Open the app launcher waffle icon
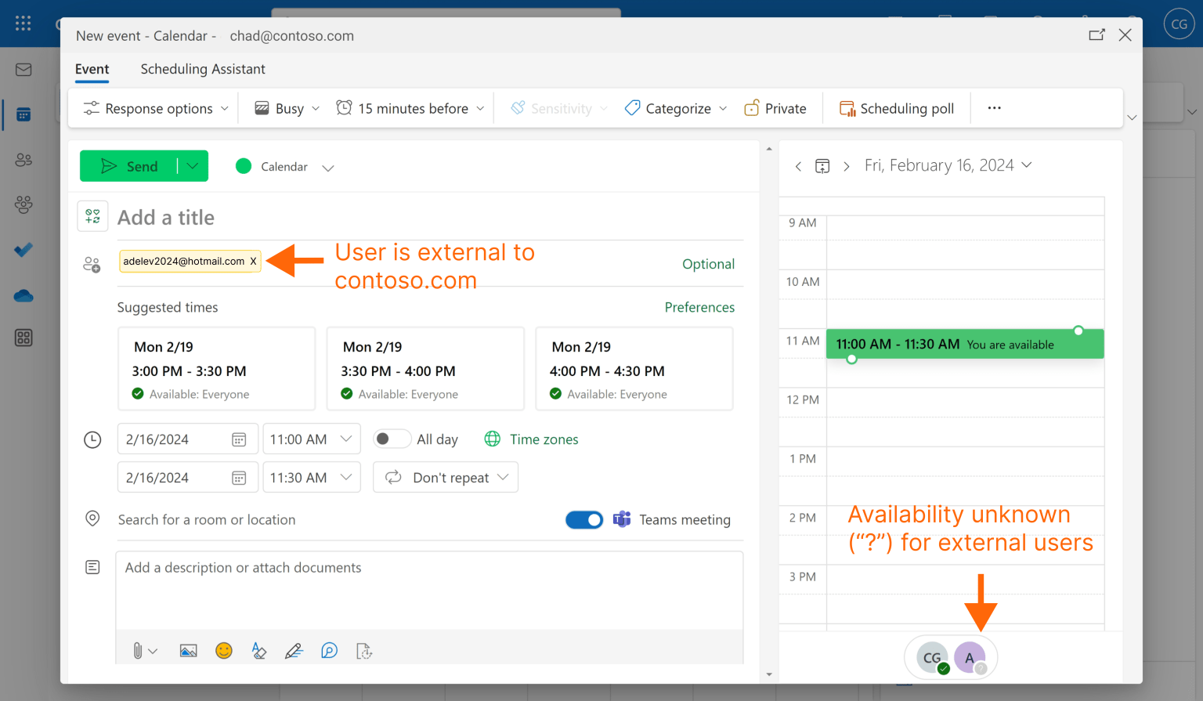The height and width of the screenshot is (701, 1203). pyautogui.click(x=23, y=23)
